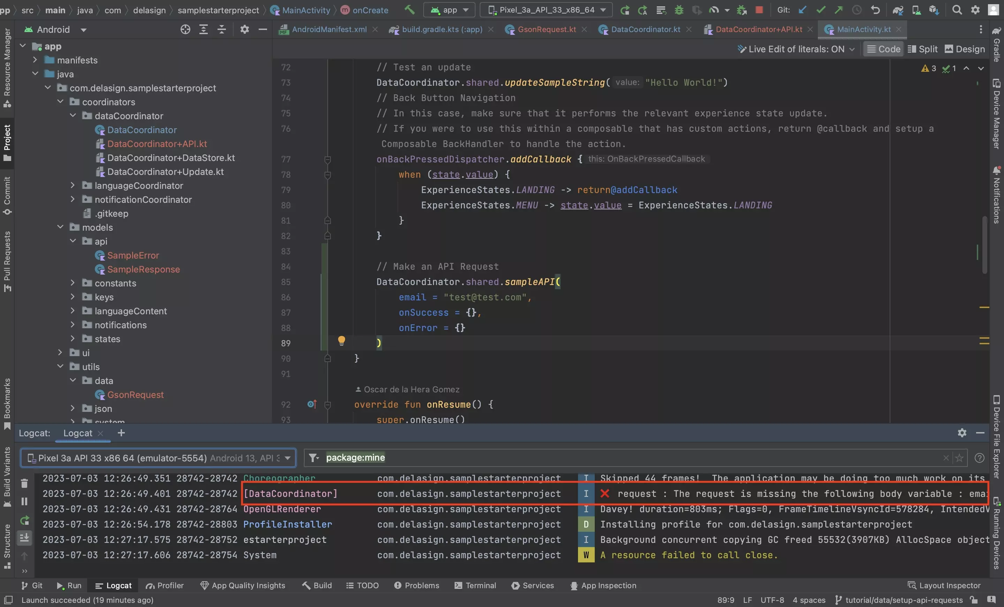Collapse the coordinators folder
The image size is (1004, 607).
pos(60,101)
